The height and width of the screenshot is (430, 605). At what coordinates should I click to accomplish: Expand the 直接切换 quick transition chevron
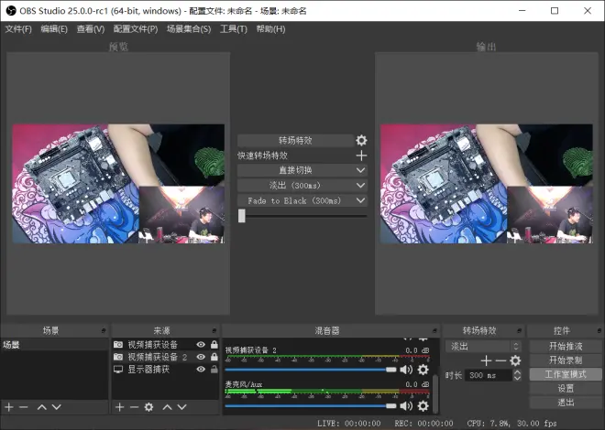click(360, 170)
